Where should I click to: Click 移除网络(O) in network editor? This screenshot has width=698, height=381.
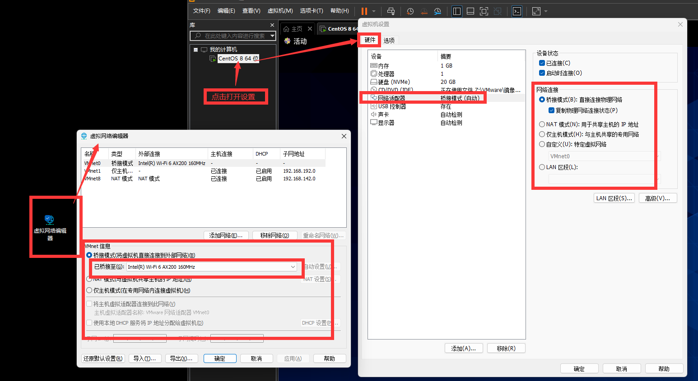(x=275, y=235)
